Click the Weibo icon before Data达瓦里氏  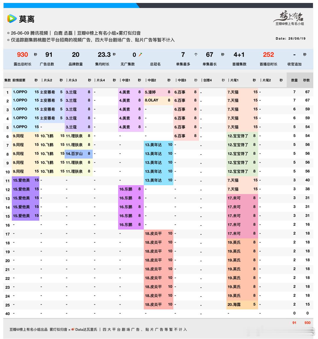click(x=73, y=330)
